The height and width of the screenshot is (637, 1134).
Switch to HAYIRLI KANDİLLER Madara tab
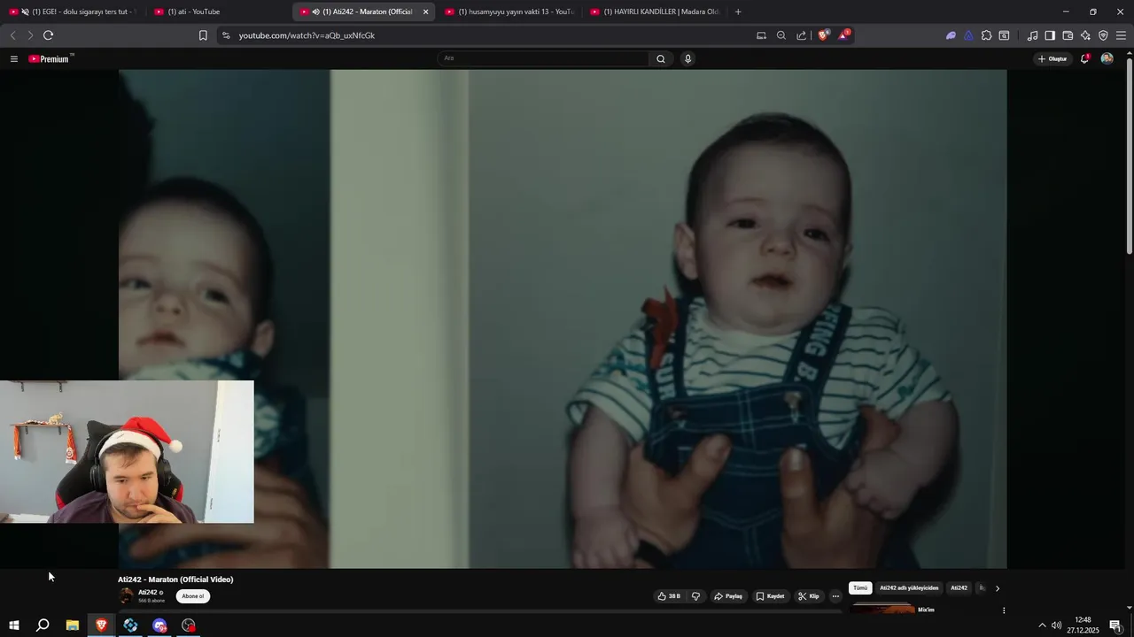coord(656,12)
